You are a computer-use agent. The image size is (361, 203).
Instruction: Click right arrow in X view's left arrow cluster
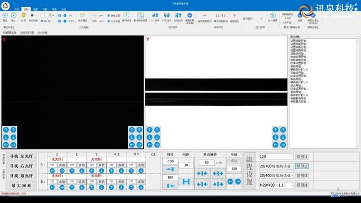(14, 145)
